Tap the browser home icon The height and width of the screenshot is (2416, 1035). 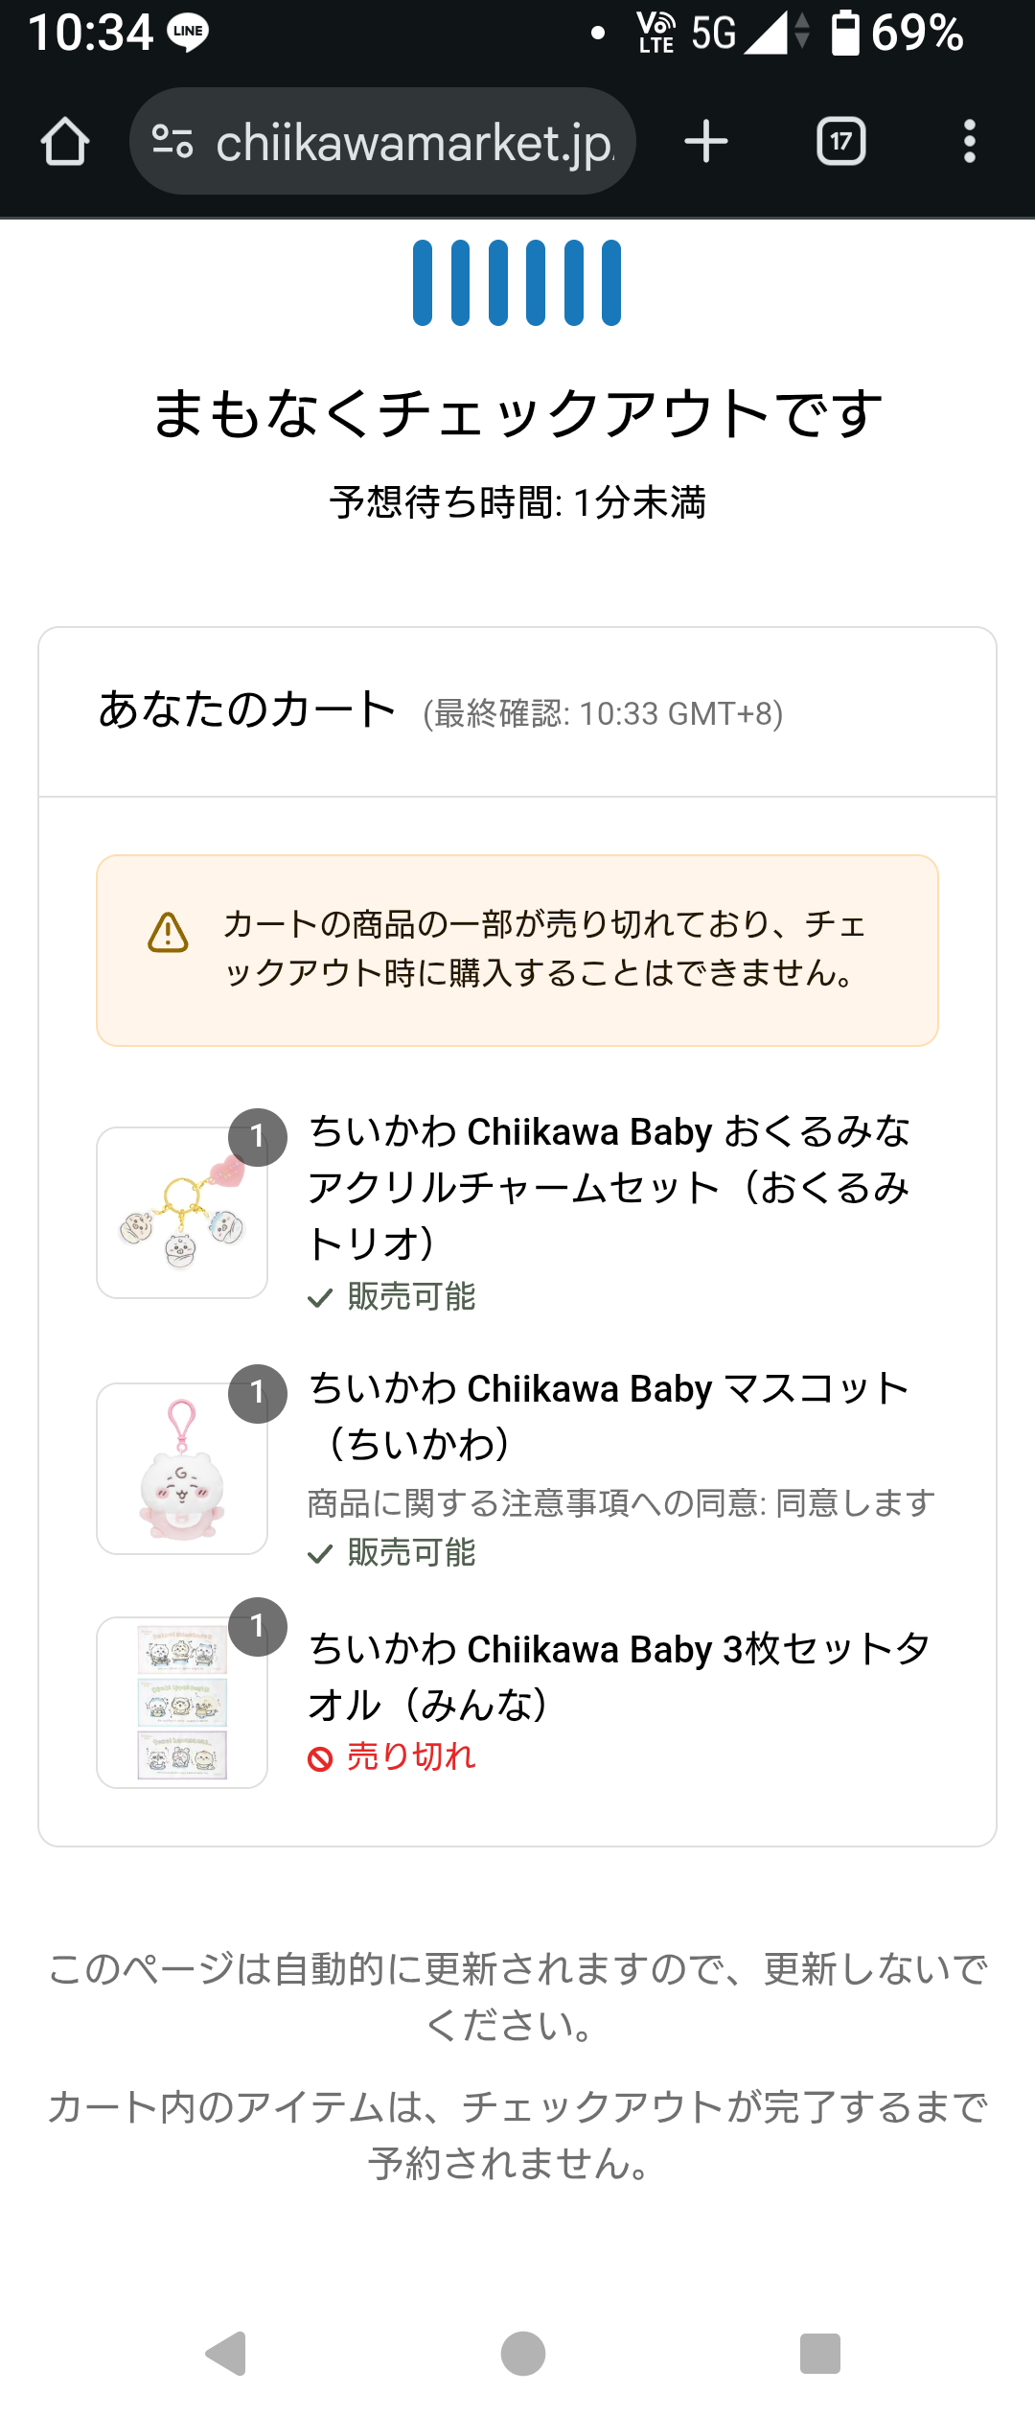point(65,142)
